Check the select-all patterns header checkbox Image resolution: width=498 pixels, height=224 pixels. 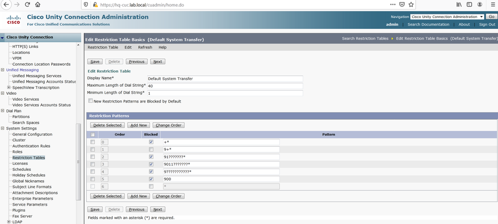[93, 134]
